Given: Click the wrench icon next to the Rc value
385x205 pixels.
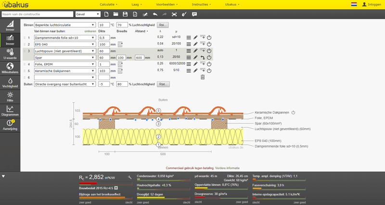Looking at the screenshot, I should coord(129,177).
